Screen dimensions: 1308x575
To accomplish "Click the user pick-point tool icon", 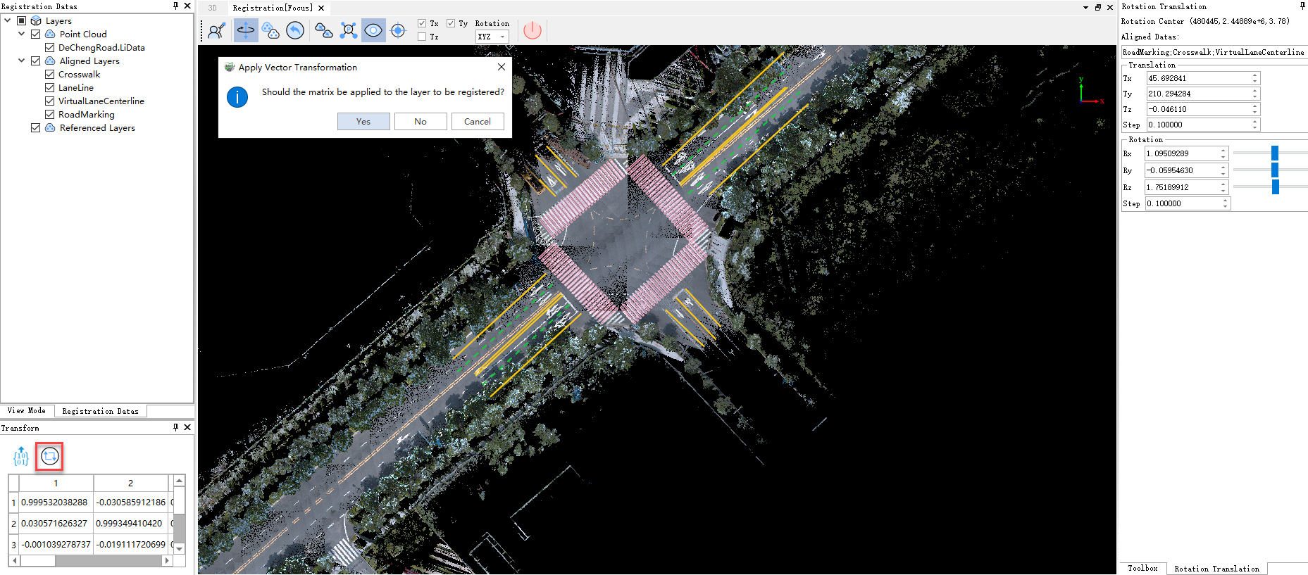I will click(216, 31).
